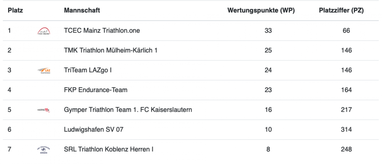Click the SRL Triathlon Koblenz logo
Image resolution: width=382 pixels, height=164 pixels.
(44, 150)
